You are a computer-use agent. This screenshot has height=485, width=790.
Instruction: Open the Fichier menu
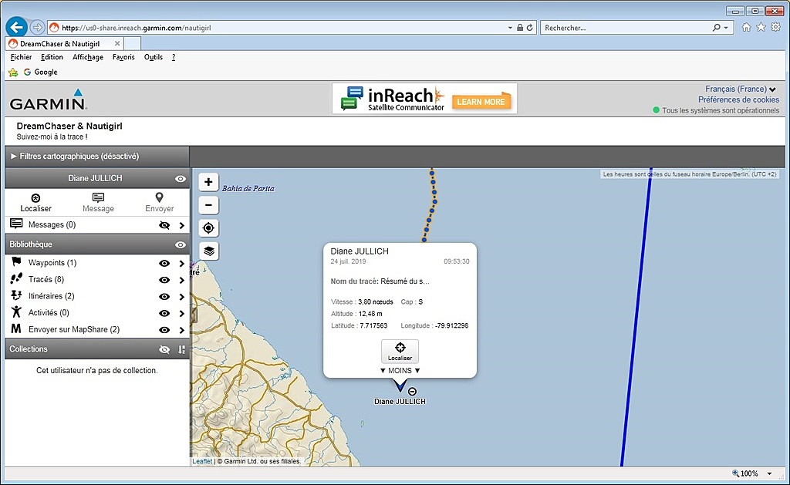(21, 57)
